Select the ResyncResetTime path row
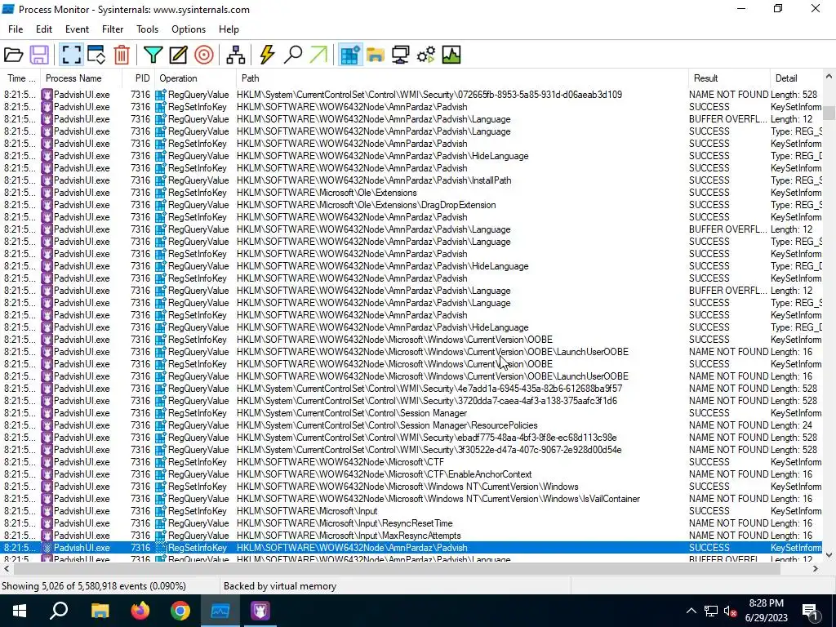Viewport: 836px width, 627px height. coord(411,523)
